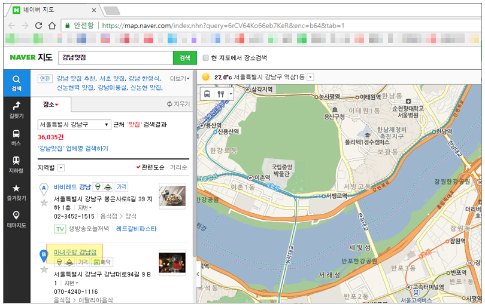
Task: Click related search 강남 맛집 추천
Action: click(76, 78)
